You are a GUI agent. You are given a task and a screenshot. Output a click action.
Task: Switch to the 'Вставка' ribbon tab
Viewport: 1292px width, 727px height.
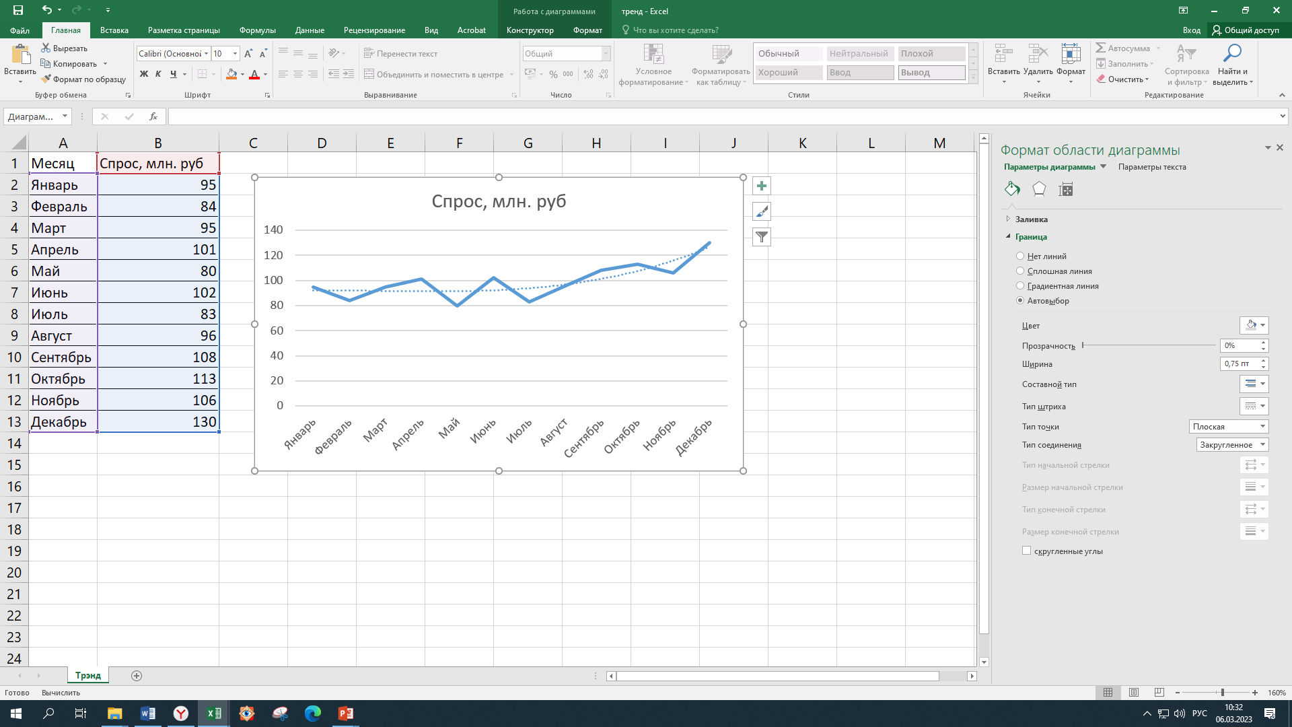pos(114,30)
